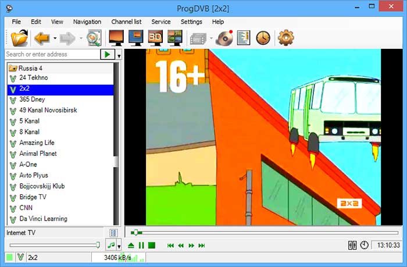
Task: Select the Bojjcovskijj Klub channel
Action: pos(60,187)
